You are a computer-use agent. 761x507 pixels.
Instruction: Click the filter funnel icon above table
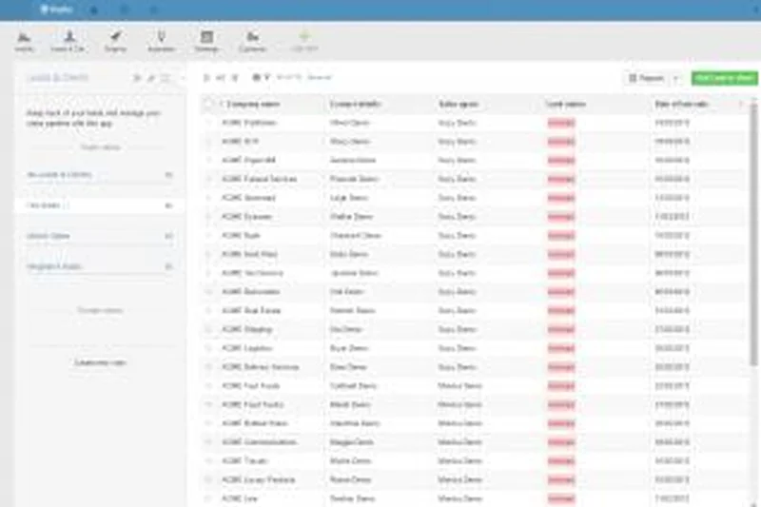pyautogui.click(x=267, y=77)
